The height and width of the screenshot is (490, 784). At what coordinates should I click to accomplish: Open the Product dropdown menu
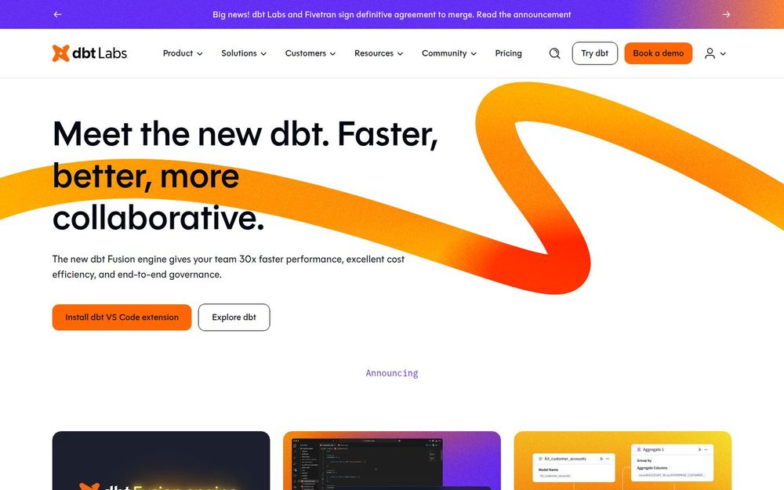(182, 53)
